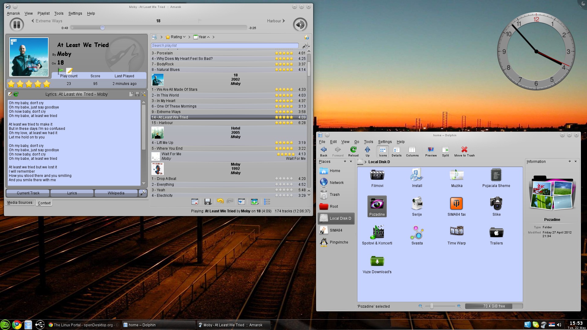The width and height of the screenshot is (587, 330).
Task: Configure applets with the wrench button
Action: (x=143, y=193)
